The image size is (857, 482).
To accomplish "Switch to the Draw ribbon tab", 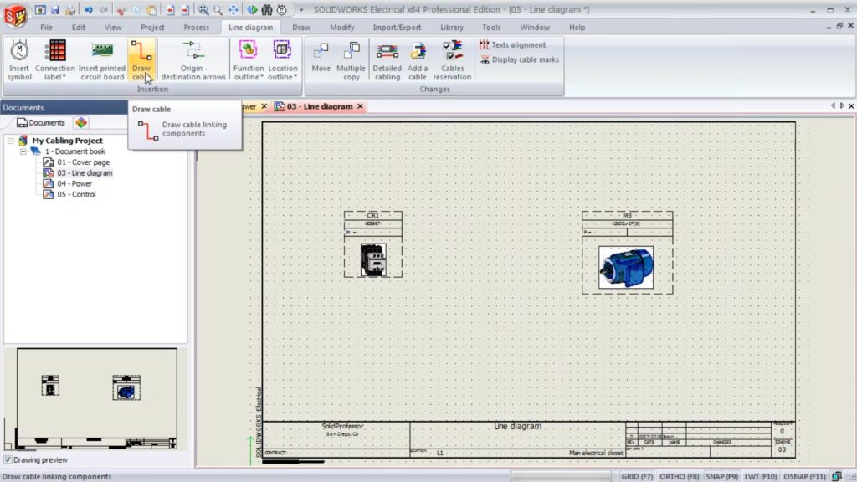I will (301, 28).
